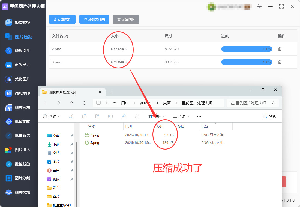Click the 2.png progress bar
Image resolution: width=300 pixels, height=207 pixels.
[247, 49]
